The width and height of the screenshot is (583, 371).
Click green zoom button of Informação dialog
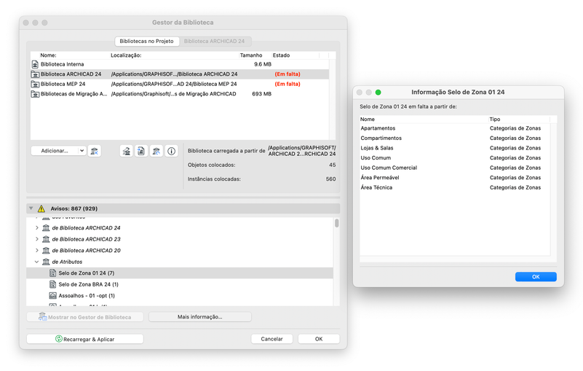(378, 93)
